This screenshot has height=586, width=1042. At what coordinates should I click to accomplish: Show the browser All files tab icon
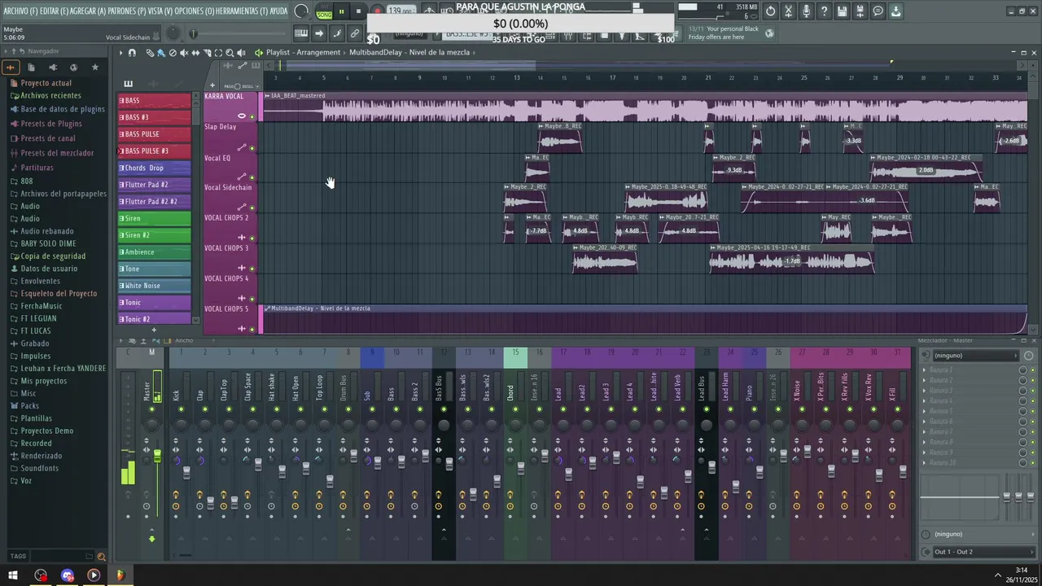(x=31, y=68)
